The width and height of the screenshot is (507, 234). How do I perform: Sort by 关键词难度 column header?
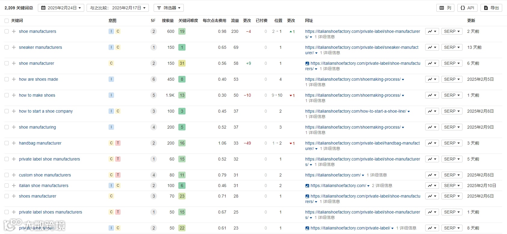[x=188, y=21]
